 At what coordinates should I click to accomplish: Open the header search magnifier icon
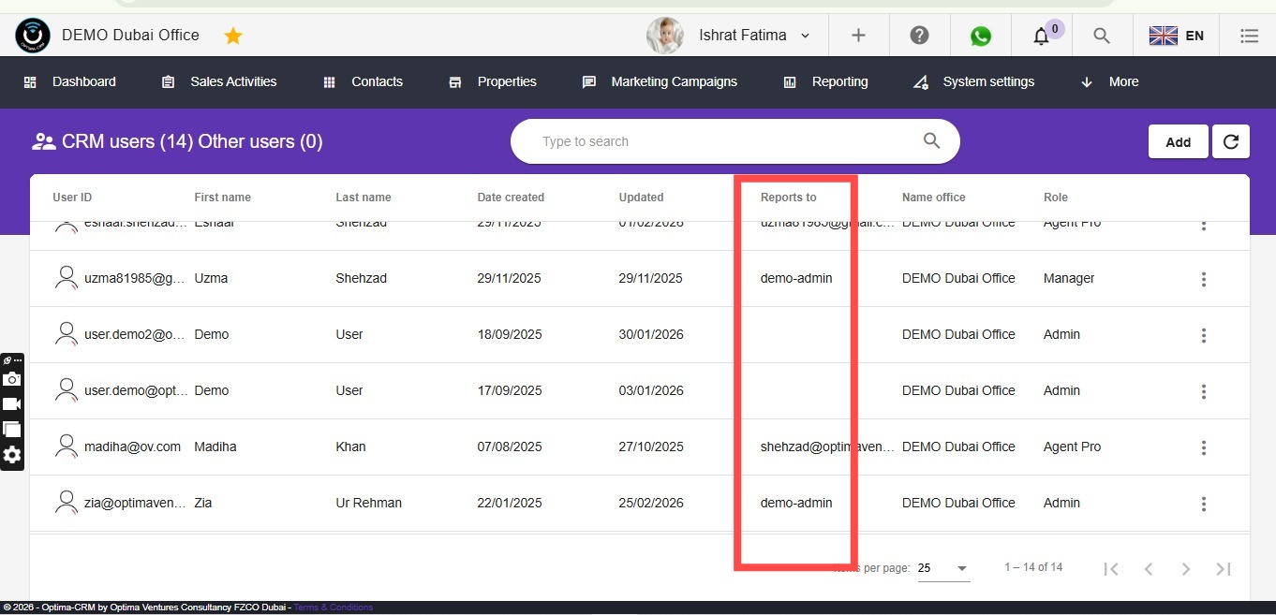1102,36
